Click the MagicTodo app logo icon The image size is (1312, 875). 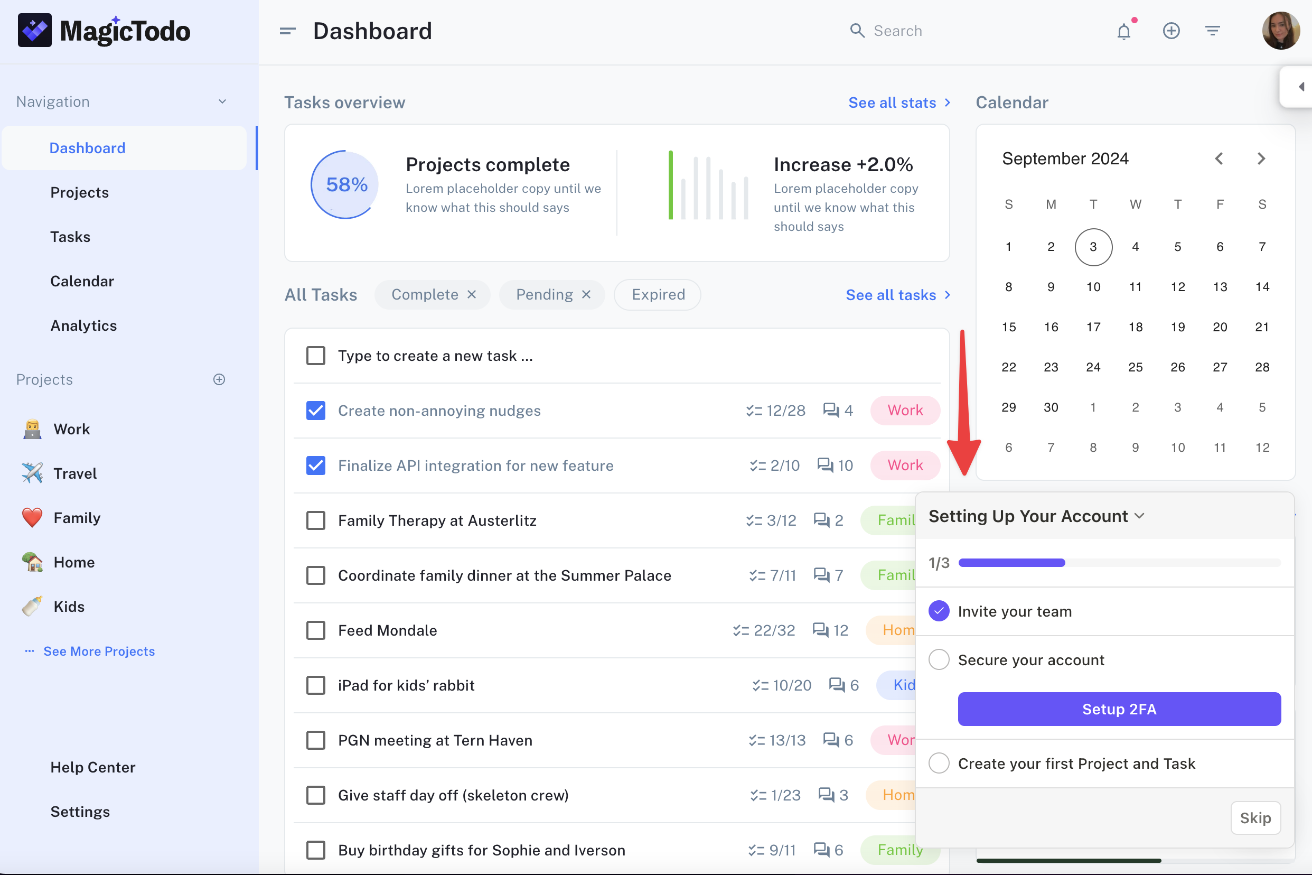34,30
